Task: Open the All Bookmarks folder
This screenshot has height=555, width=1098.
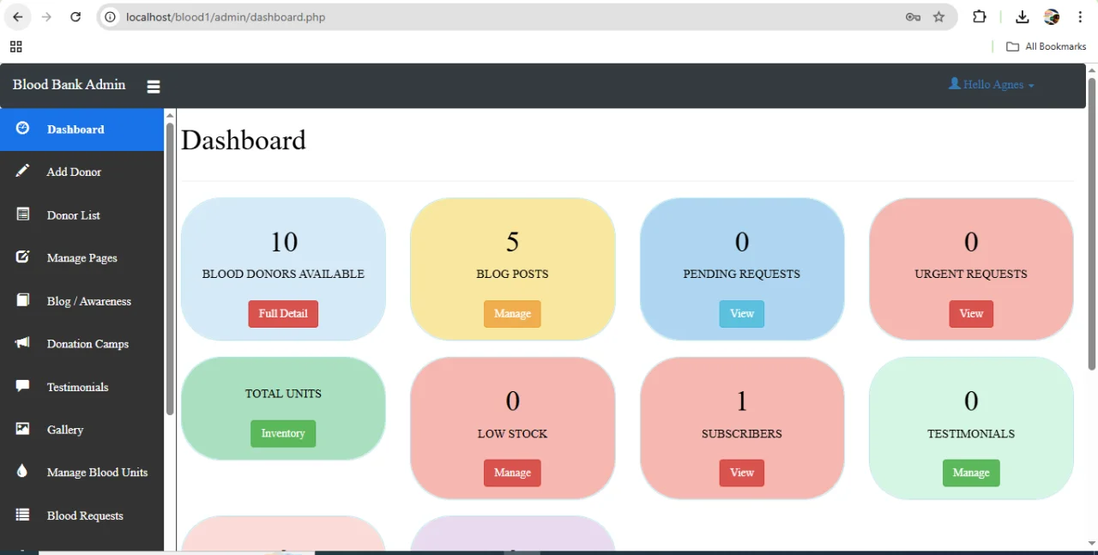Action: pos(1046,46)
